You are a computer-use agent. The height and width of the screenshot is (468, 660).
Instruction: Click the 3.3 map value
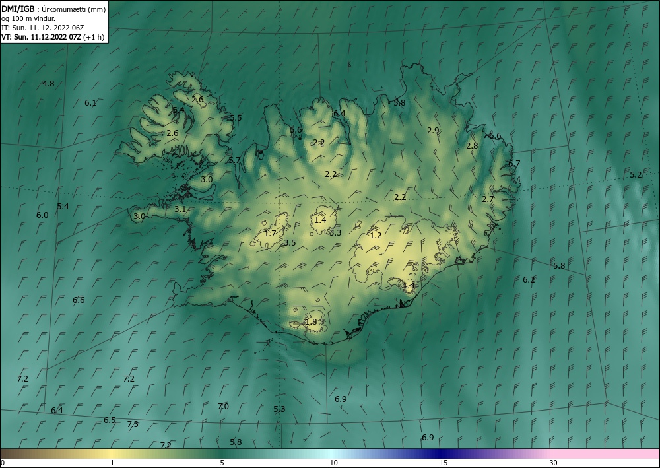335,233
